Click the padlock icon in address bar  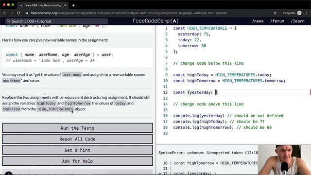(x=27, y=13)
